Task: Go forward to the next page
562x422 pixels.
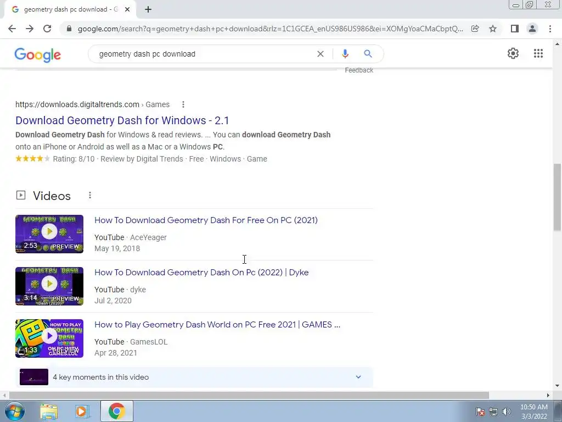Action: pyautogui.click(x=30, y=29)
